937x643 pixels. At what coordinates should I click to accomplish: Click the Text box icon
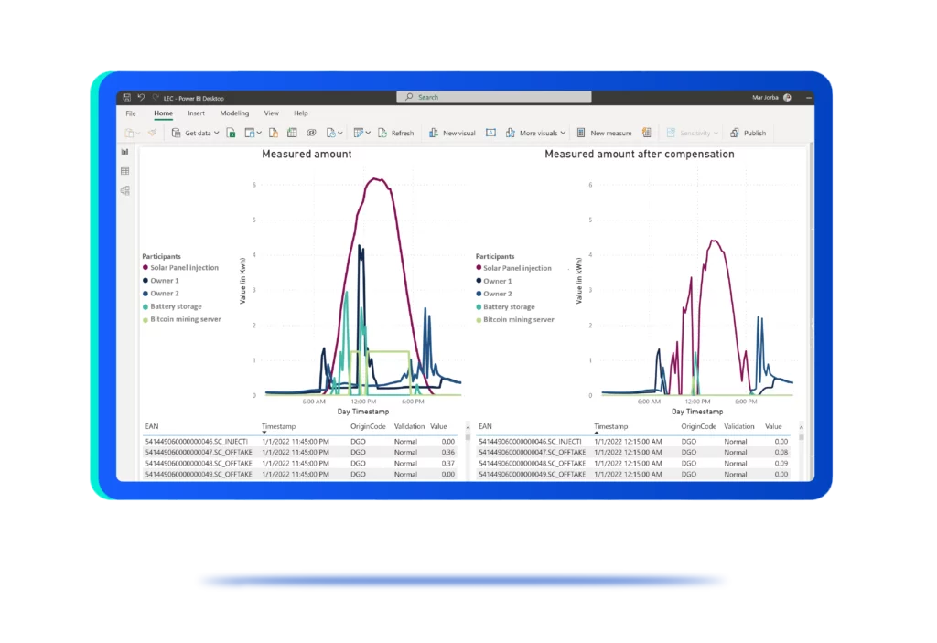(490, 133)
